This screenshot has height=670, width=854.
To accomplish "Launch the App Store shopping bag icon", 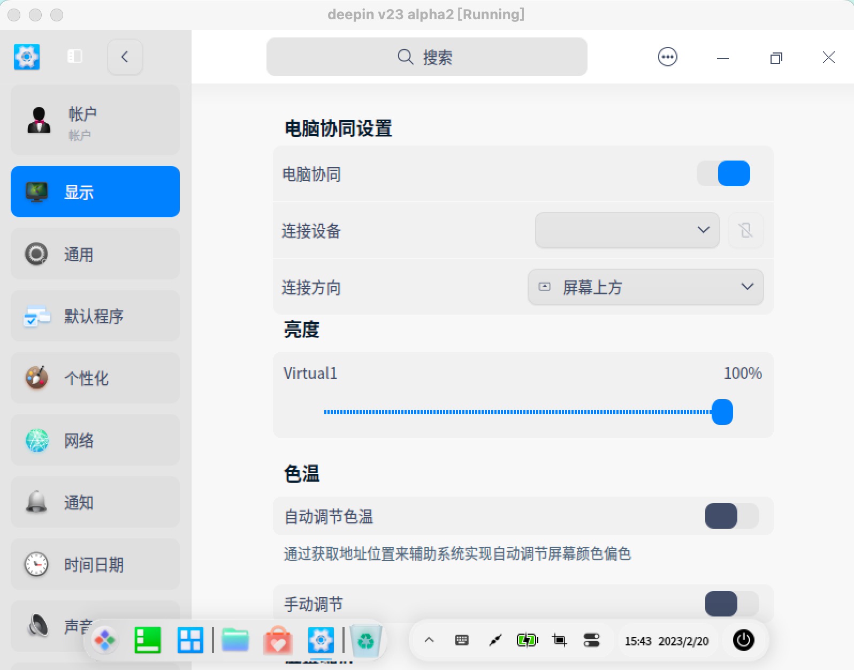I will point(278,640).
